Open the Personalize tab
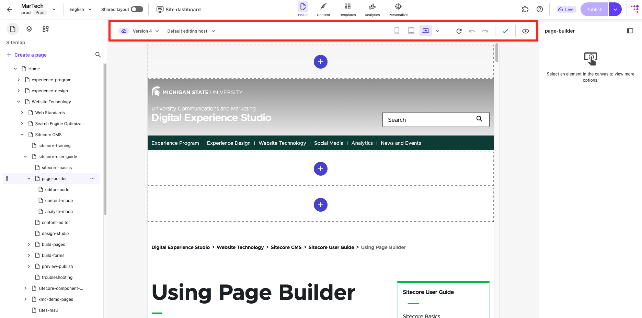 (x=398, y=10)
